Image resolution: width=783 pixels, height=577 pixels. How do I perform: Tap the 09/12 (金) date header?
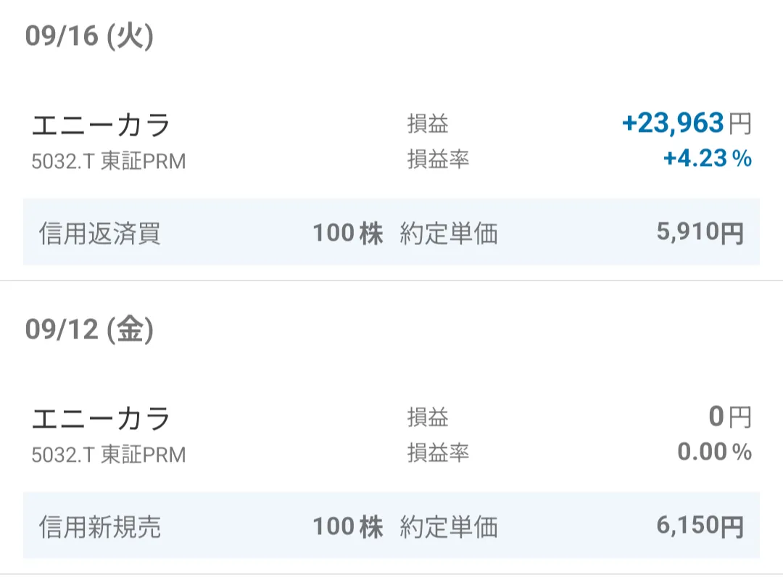tap(89, 330)
